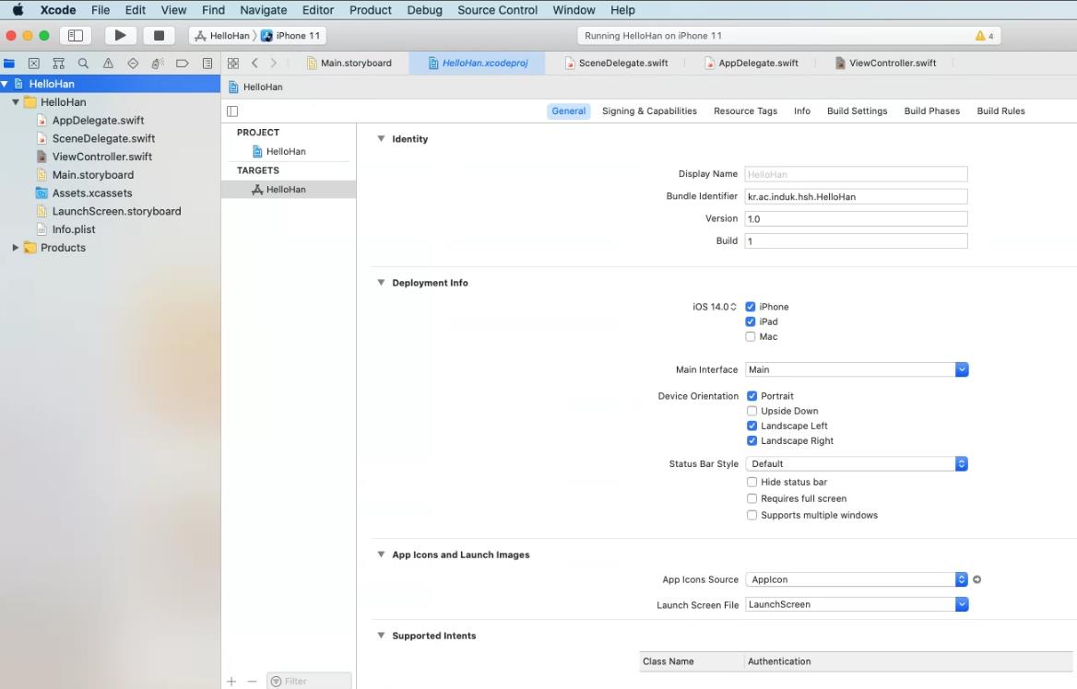Enable the Requires full screen checkbox
Viewport: 1077px width, 689px height.
pos(752,499)
